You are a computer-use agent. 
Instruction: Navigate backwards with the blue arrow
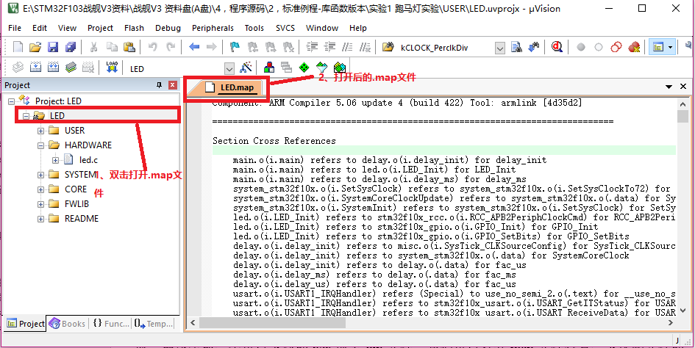194,47
